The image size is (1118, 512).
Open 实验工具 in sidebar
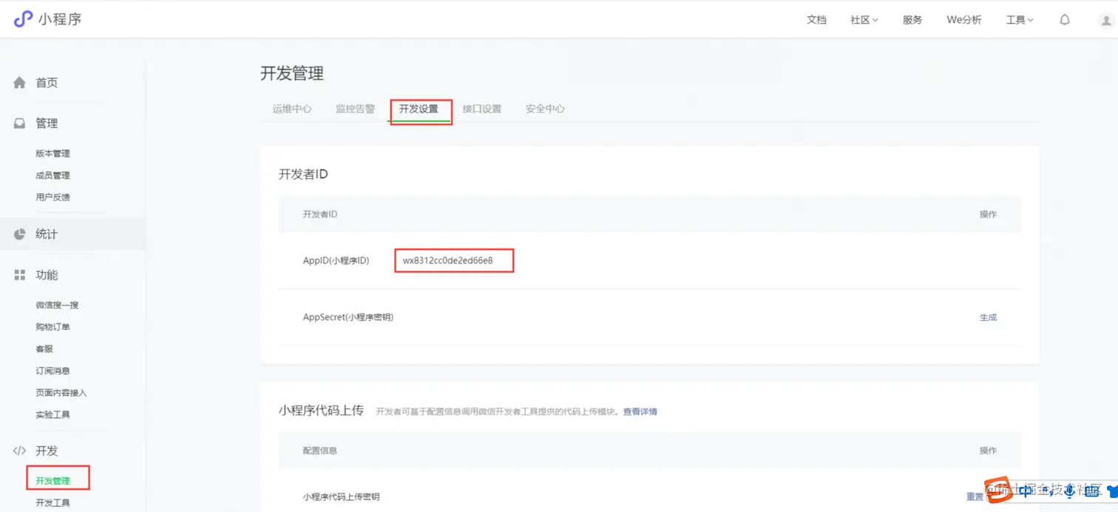tap(52, 415)
